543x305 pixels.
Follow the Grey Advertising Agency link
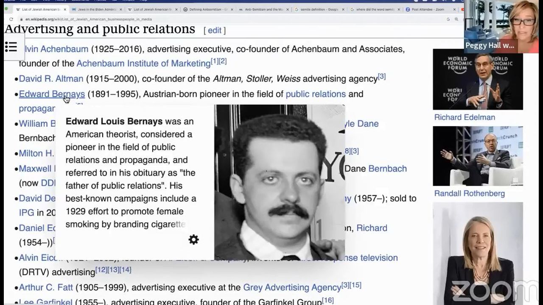click(292, 288)
